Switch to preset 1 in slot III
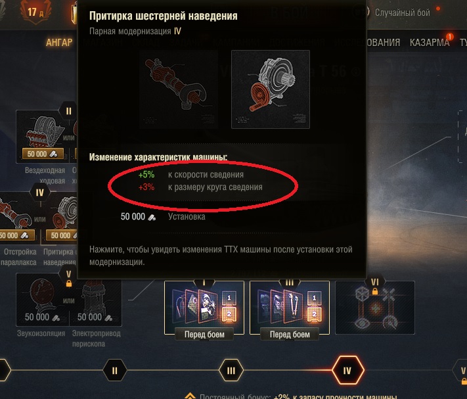Screen dimensions: 467x399 (x=314, y=298)
